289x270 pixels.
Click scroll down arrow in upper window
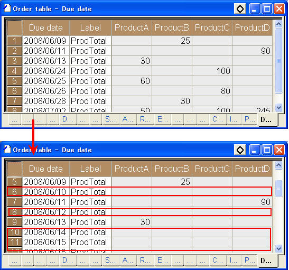(x=278, y=107)
